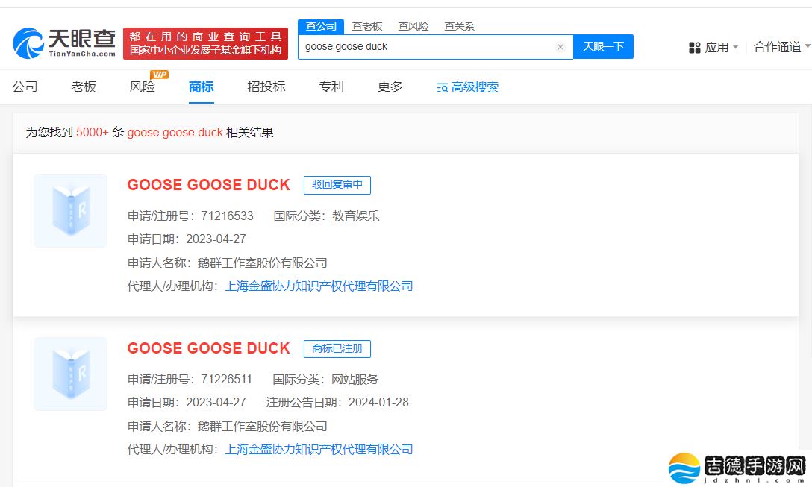Screen dimensions: 812x487
Task: Click the VIP badge on 风险 tab
Action: click(159, 74)
